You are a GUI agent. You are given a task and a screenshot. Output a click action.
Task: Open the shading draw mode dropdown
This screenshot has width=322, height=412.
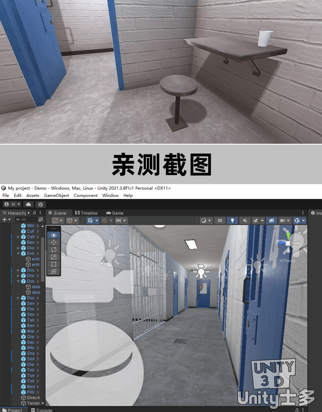(x=206, y=221)
